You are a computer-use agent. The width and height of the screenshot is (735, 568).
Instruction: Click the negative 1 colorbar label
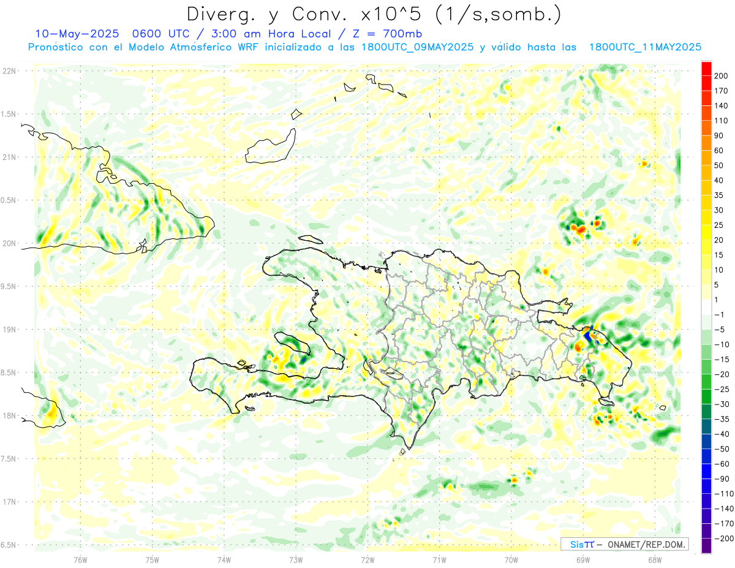(x=719, y=315)
